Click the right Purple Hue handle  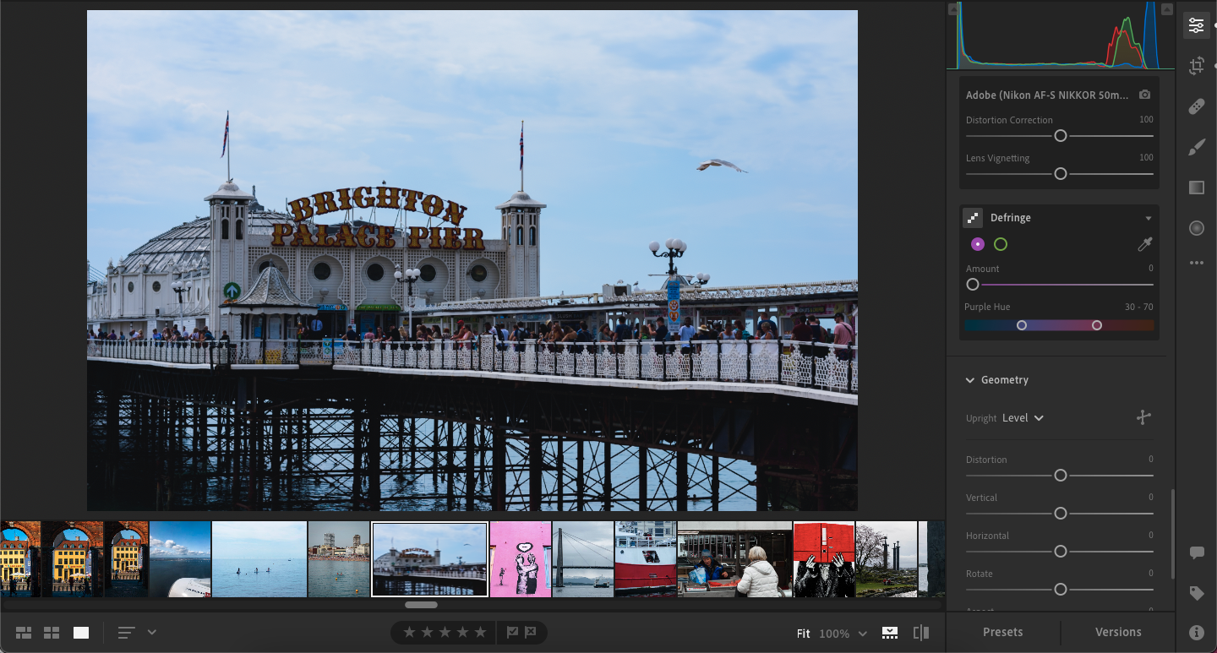tap(1097, 325)
